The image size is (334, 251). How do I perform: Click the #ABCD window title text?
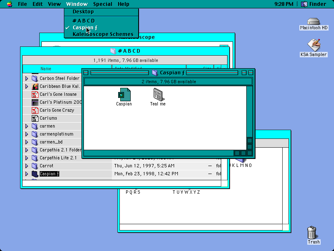(x=129, y=51)
